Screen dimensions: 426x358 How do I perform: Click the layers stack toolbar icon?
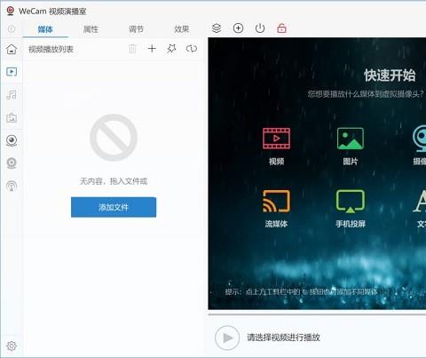[x=217, y=28]
